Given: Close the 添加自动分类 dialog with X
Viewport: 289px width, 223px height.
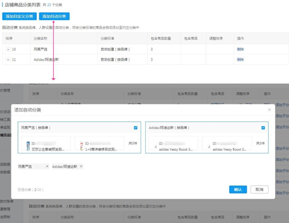Looking at the screenshot, I should [269, 110].
